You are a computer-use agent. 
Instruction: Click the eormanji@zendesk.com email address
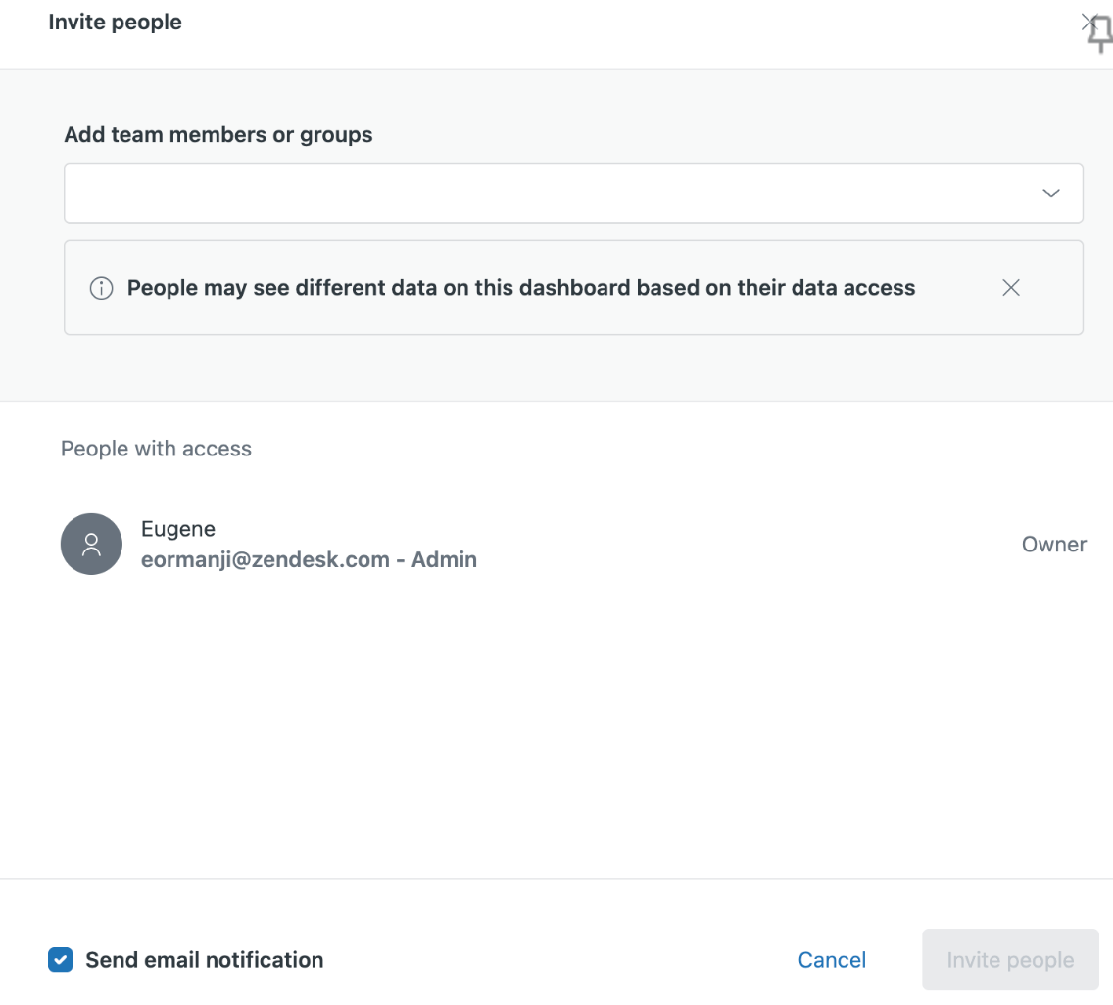pyautogui.click(x=265, y=560)
